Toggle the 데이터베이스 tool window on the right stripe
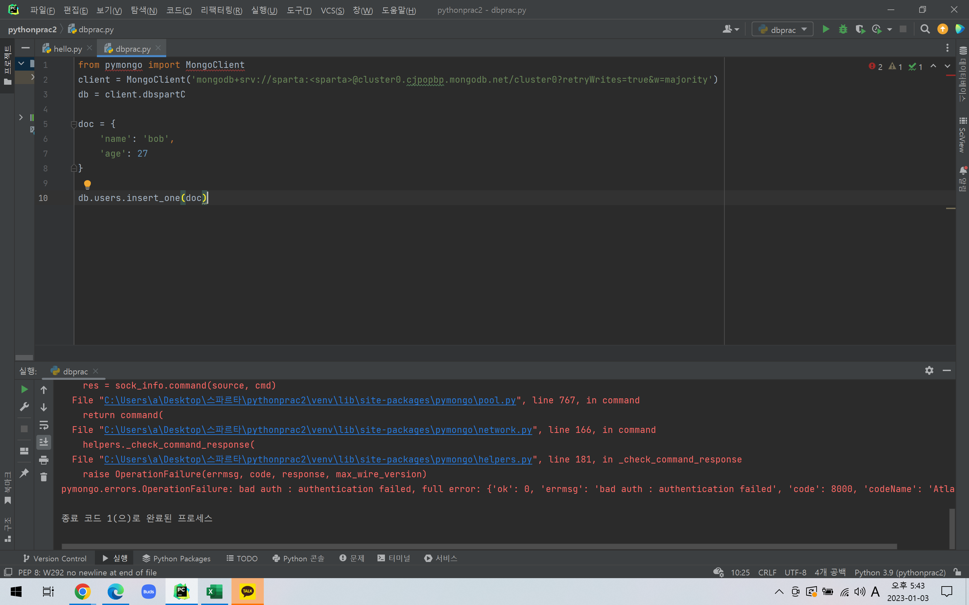Image resolution: width=969 pixels, height=605 pixels. point(963,74)
